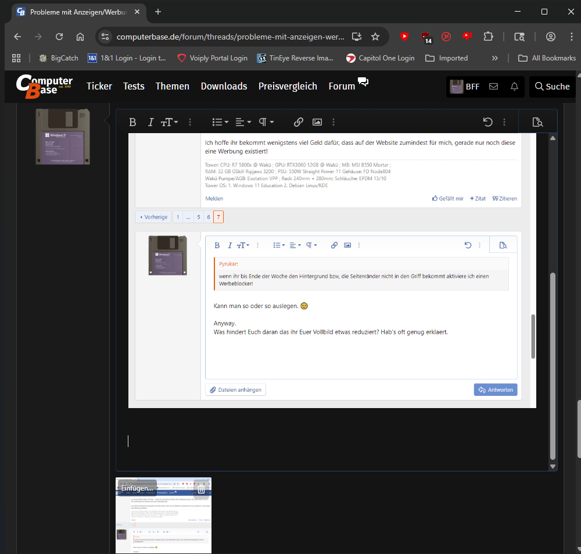
Task: Bookmark this page with star icon
Action: point(375,37)
